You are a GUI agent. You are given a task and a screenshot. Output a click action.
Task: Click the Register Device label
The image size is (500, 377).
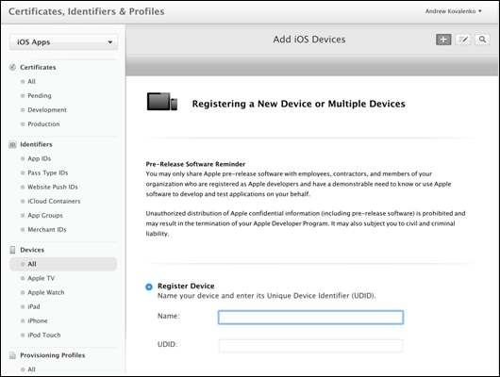point(186,286)
